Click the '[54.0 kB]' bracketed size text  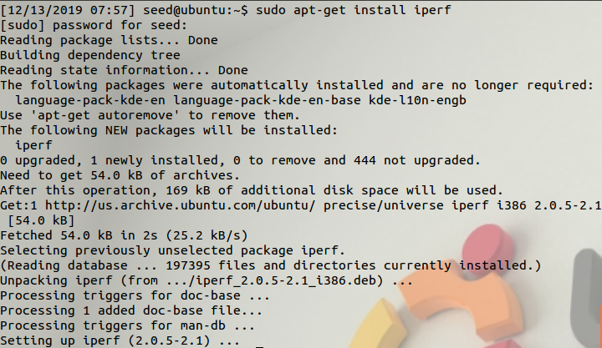[41, 220]
